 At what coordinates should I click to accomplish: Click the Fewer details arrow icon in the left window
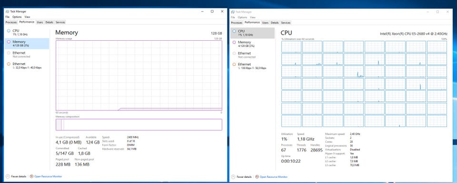[8, 176]
